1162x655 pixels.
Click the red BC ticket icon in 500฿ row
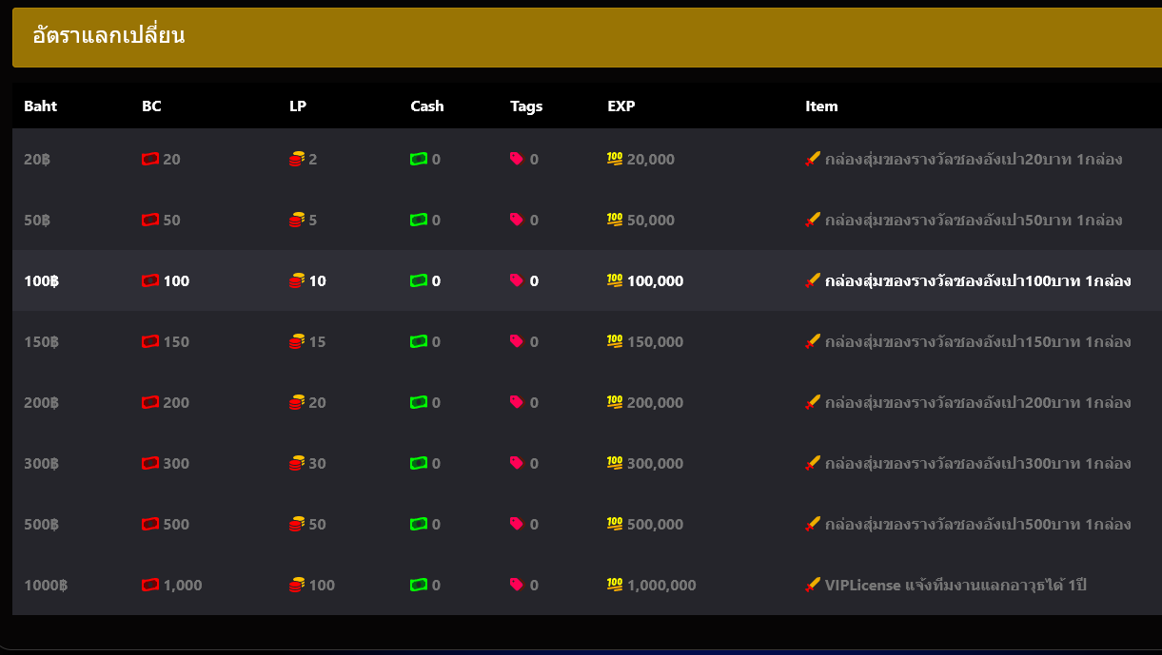pos(149,525)
